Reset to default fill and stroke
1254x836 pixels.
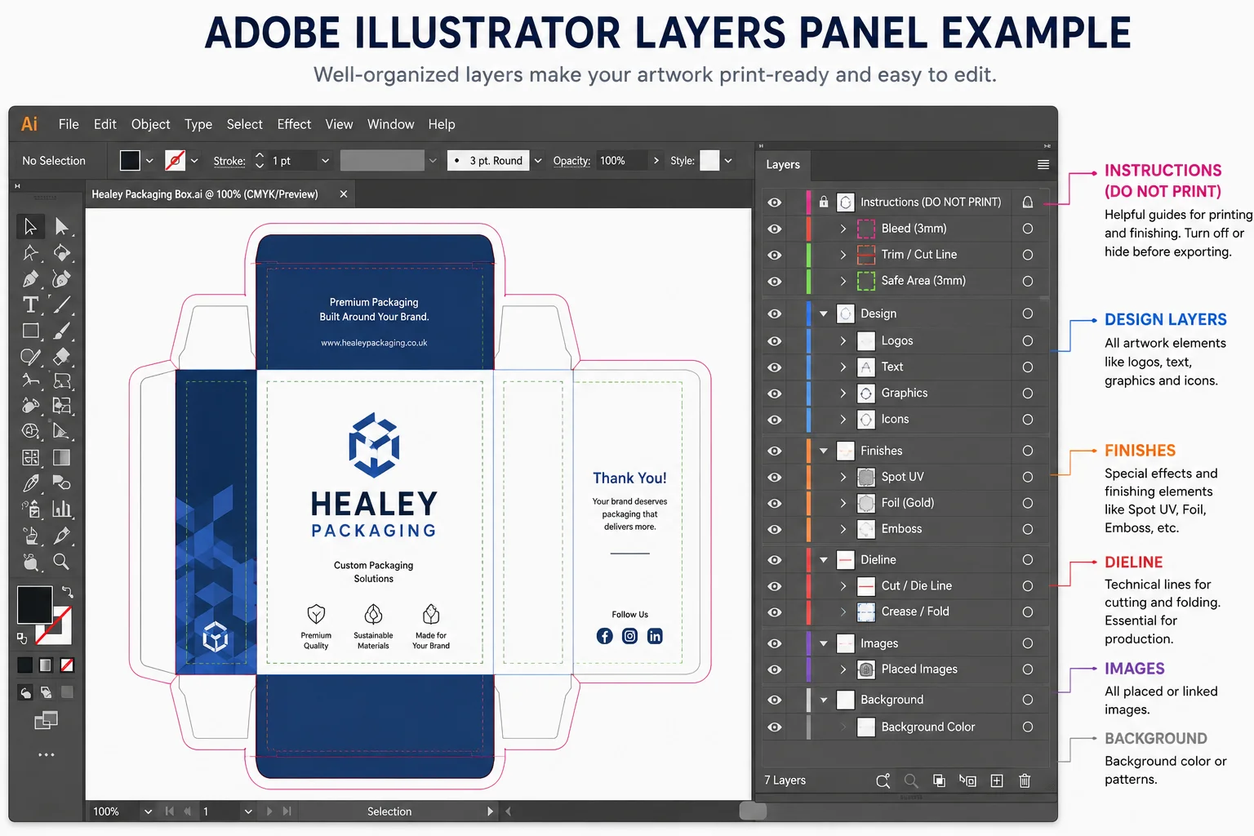click(22, 638)
